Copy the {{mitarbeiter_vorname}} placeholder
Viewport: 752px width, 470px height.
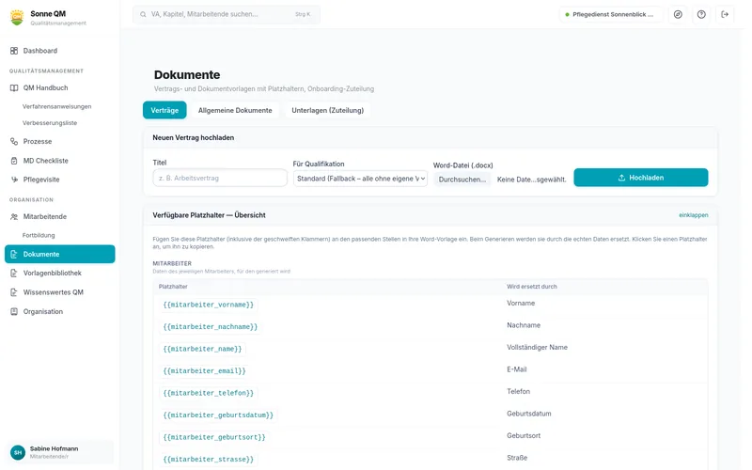pos(208,305)
